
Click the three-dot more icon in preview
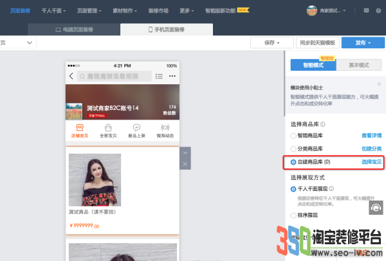pyautogui.click(x=172, y=76)
